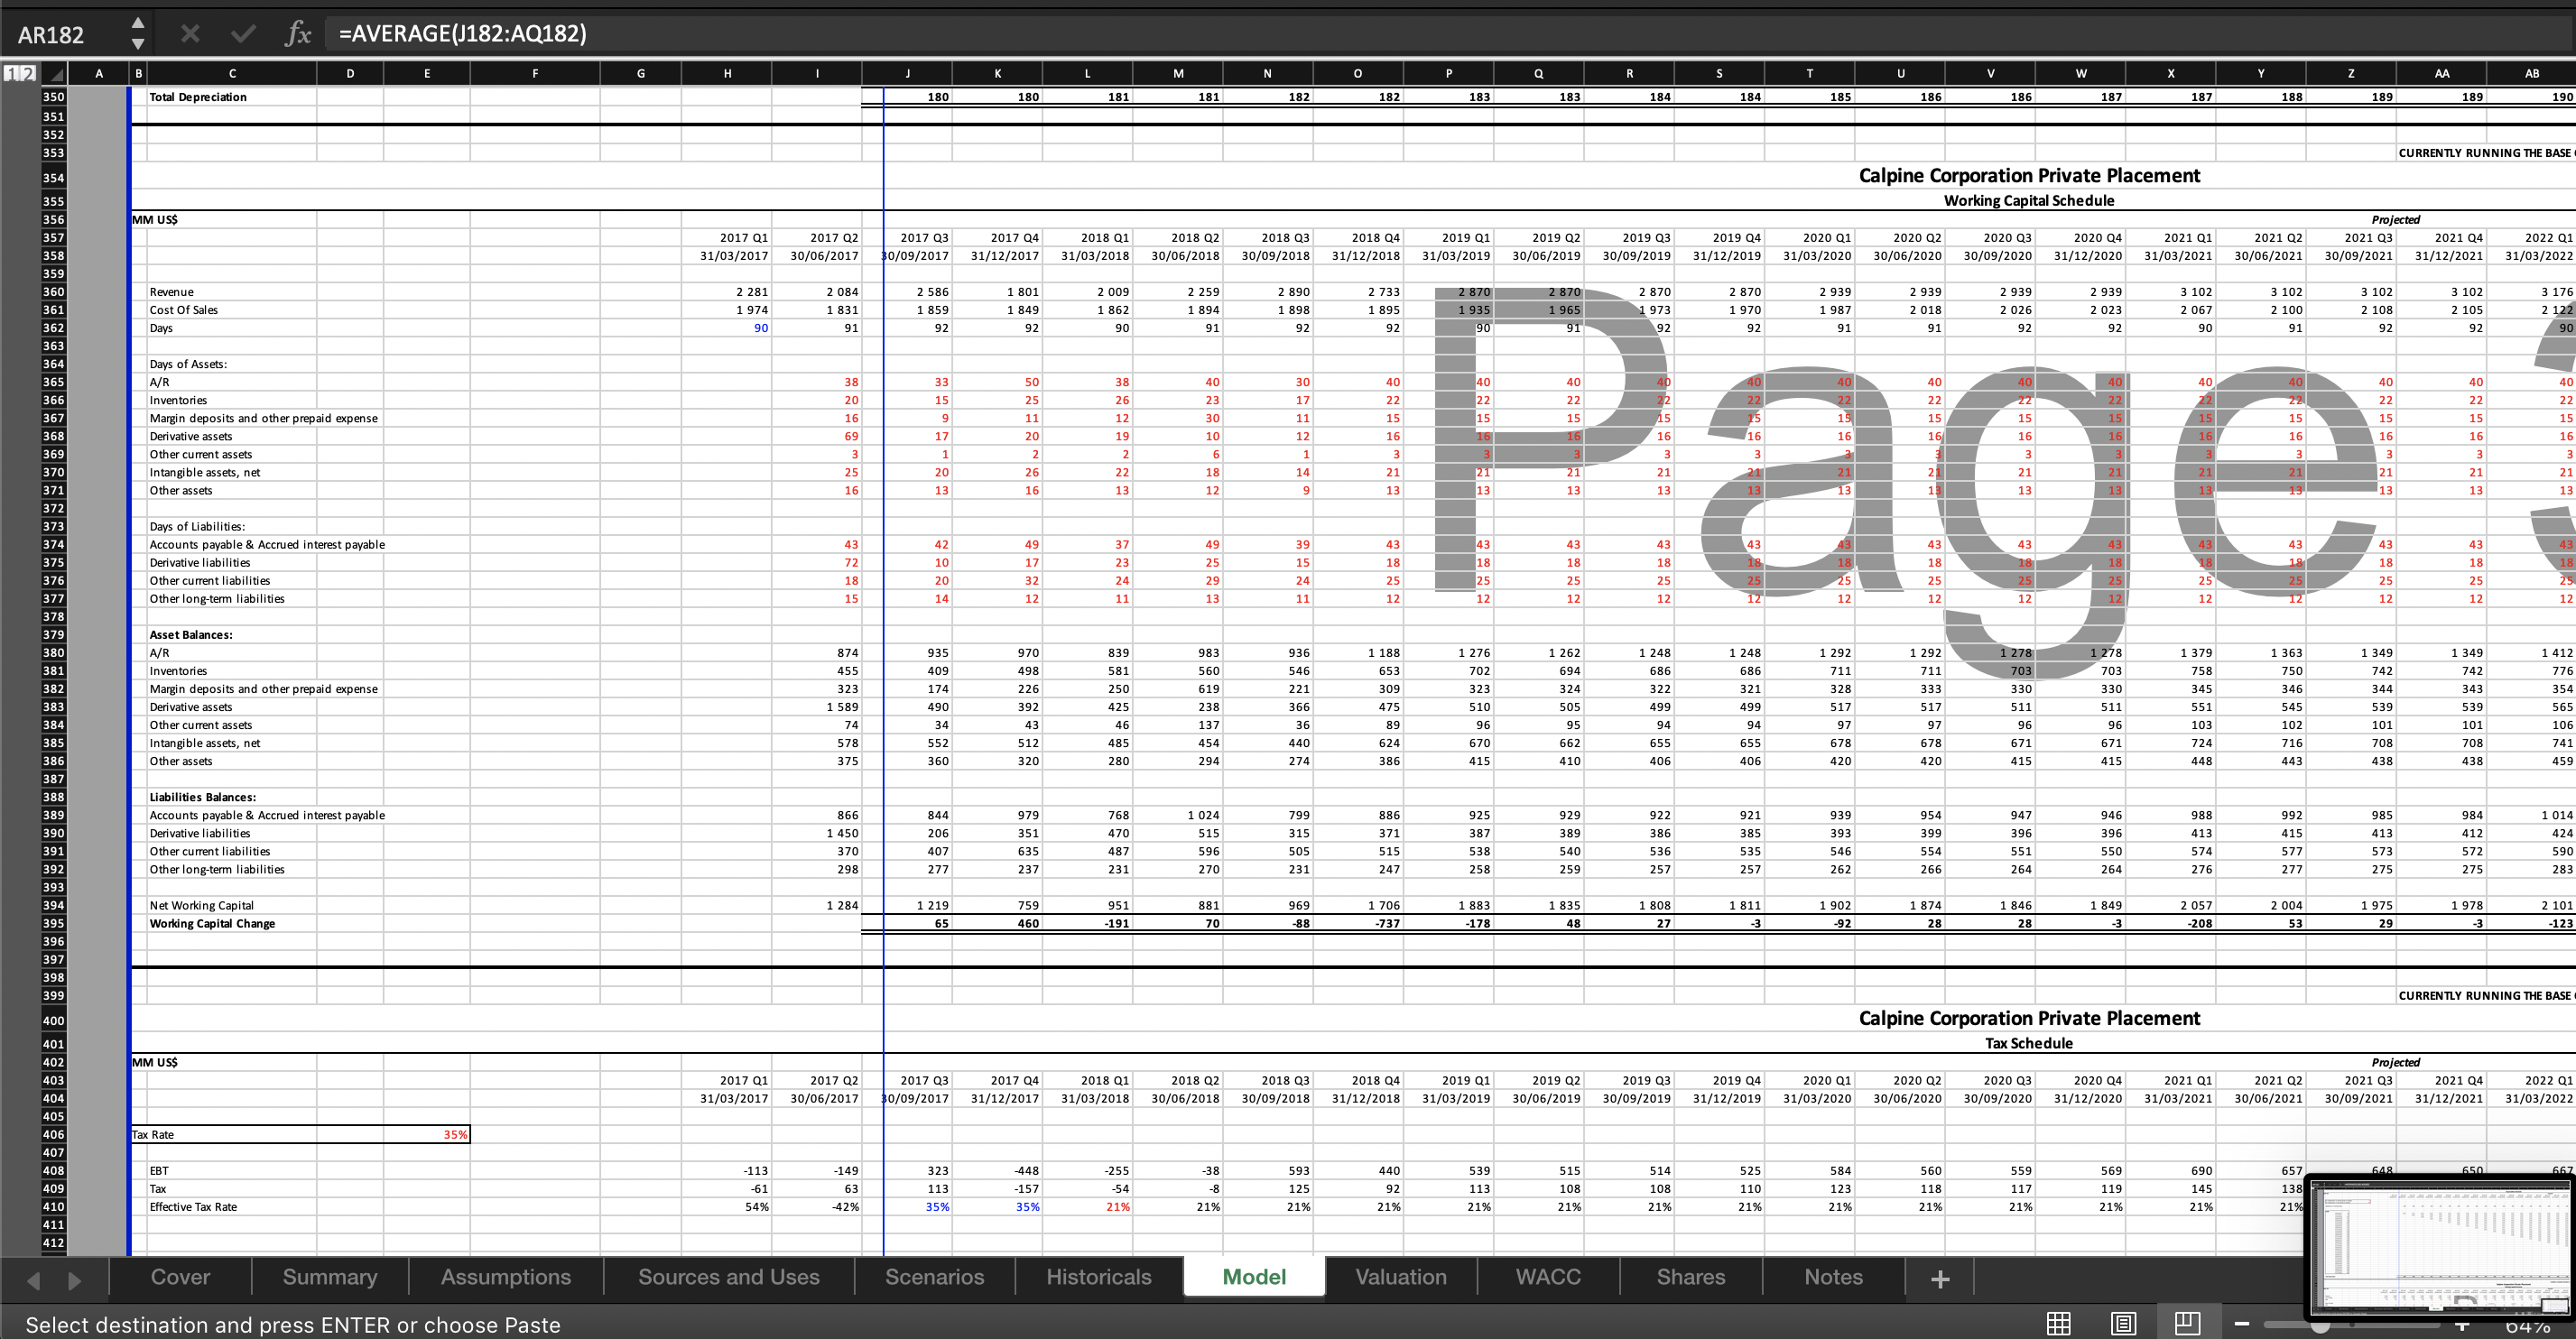Add a new sheet with plus button
Viewport: 2576px width, 1339px height.
[1940, 1279]
